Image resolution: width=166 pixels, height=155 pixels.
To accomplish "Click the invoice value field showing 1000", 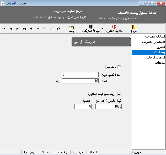I will 109,106.
